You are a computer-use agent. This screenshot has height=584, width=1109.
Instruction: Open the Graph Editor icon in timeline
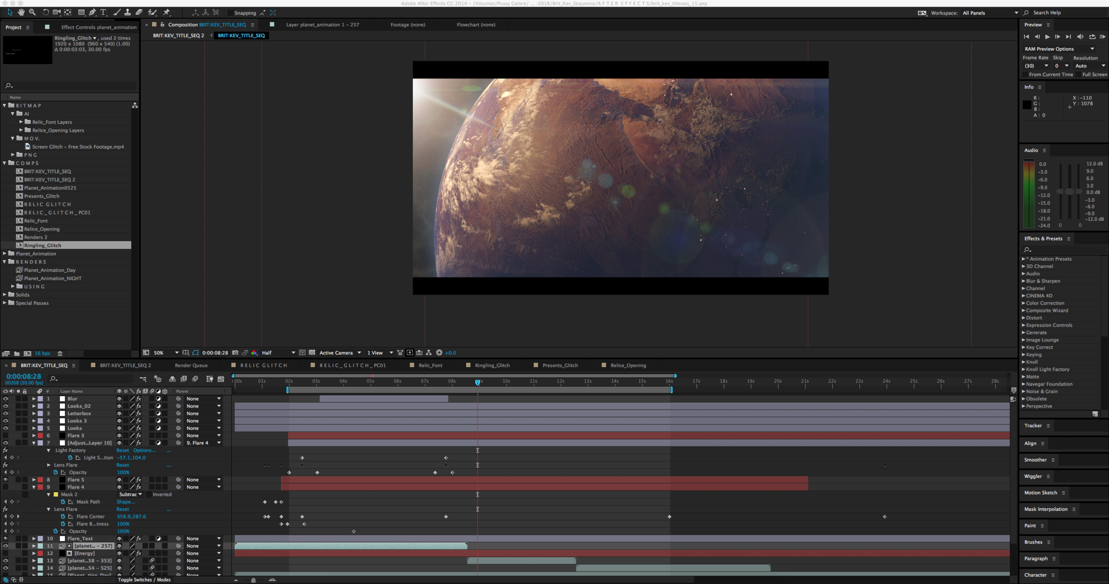click(x=221, y=379)
